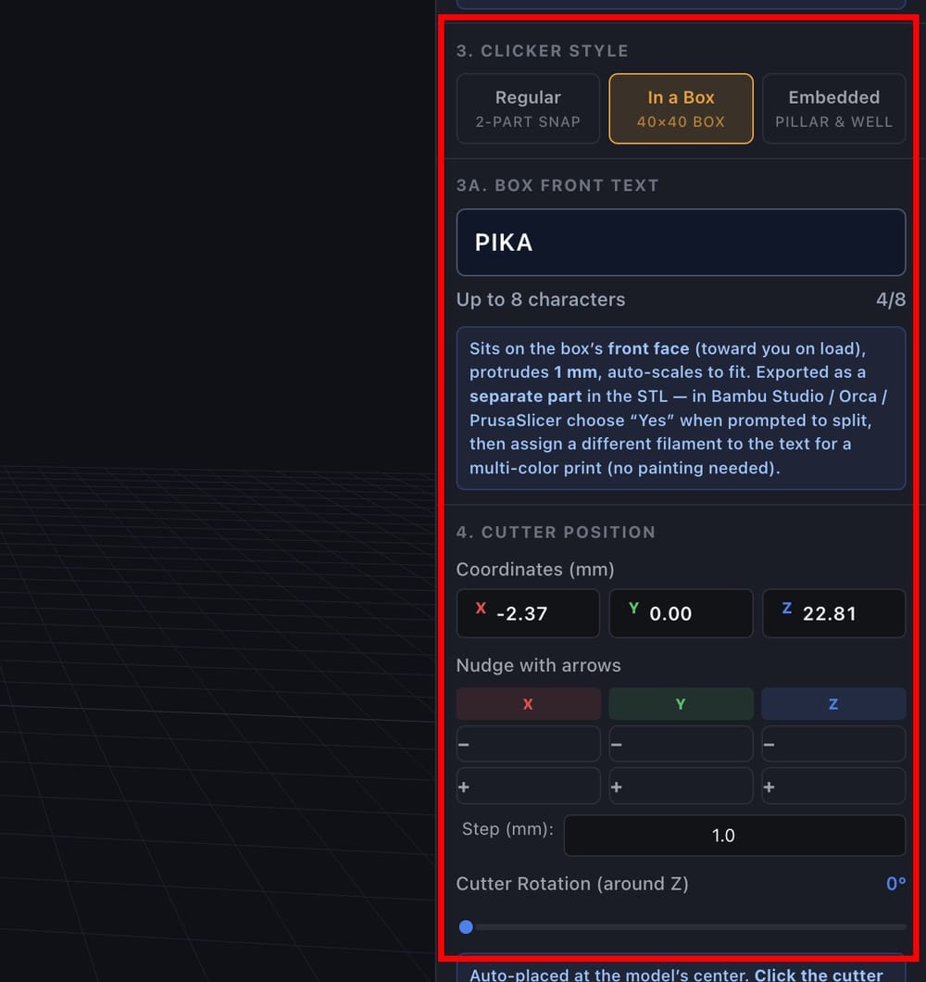This screenshot has width=926, height=982.
Task: Pick the Embedded pillar & well style
Action: 834,109
